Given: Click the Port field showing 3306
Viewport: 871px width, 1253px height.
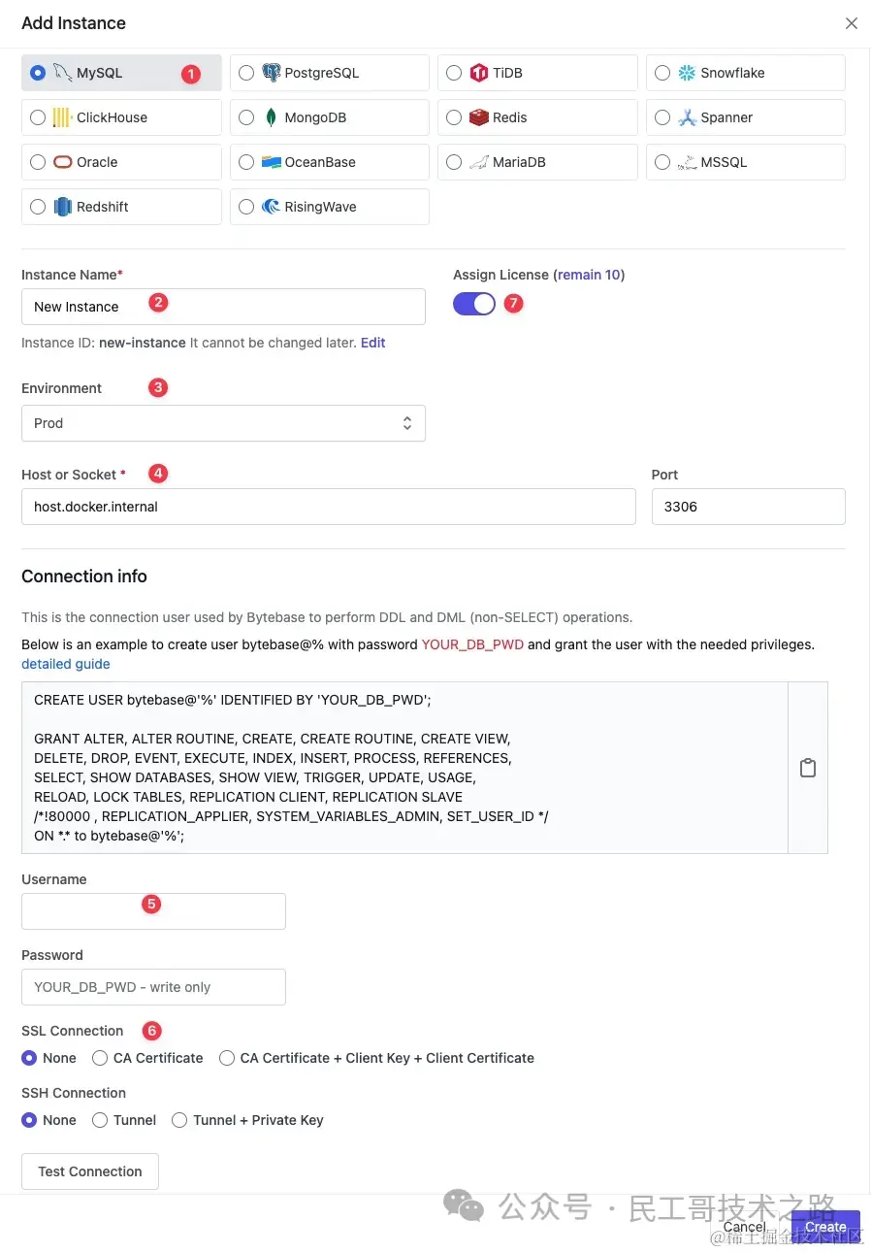Looking at the screenshot, I should [x=748, y=507].
